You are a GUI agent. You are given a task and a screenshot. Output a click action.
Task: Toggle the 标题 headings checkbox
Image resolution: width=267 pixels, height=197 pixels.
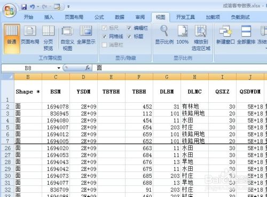pyautogui.click(x=129, y=36)
